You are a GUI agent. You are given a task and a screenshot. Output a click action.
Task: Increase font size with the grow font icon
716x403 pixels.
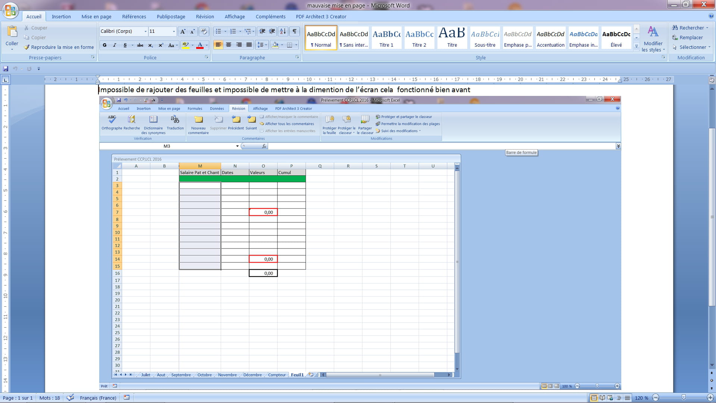(x=183, y=31)
